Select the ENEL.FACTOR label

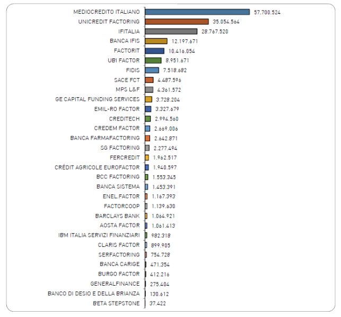click(121, 196)
